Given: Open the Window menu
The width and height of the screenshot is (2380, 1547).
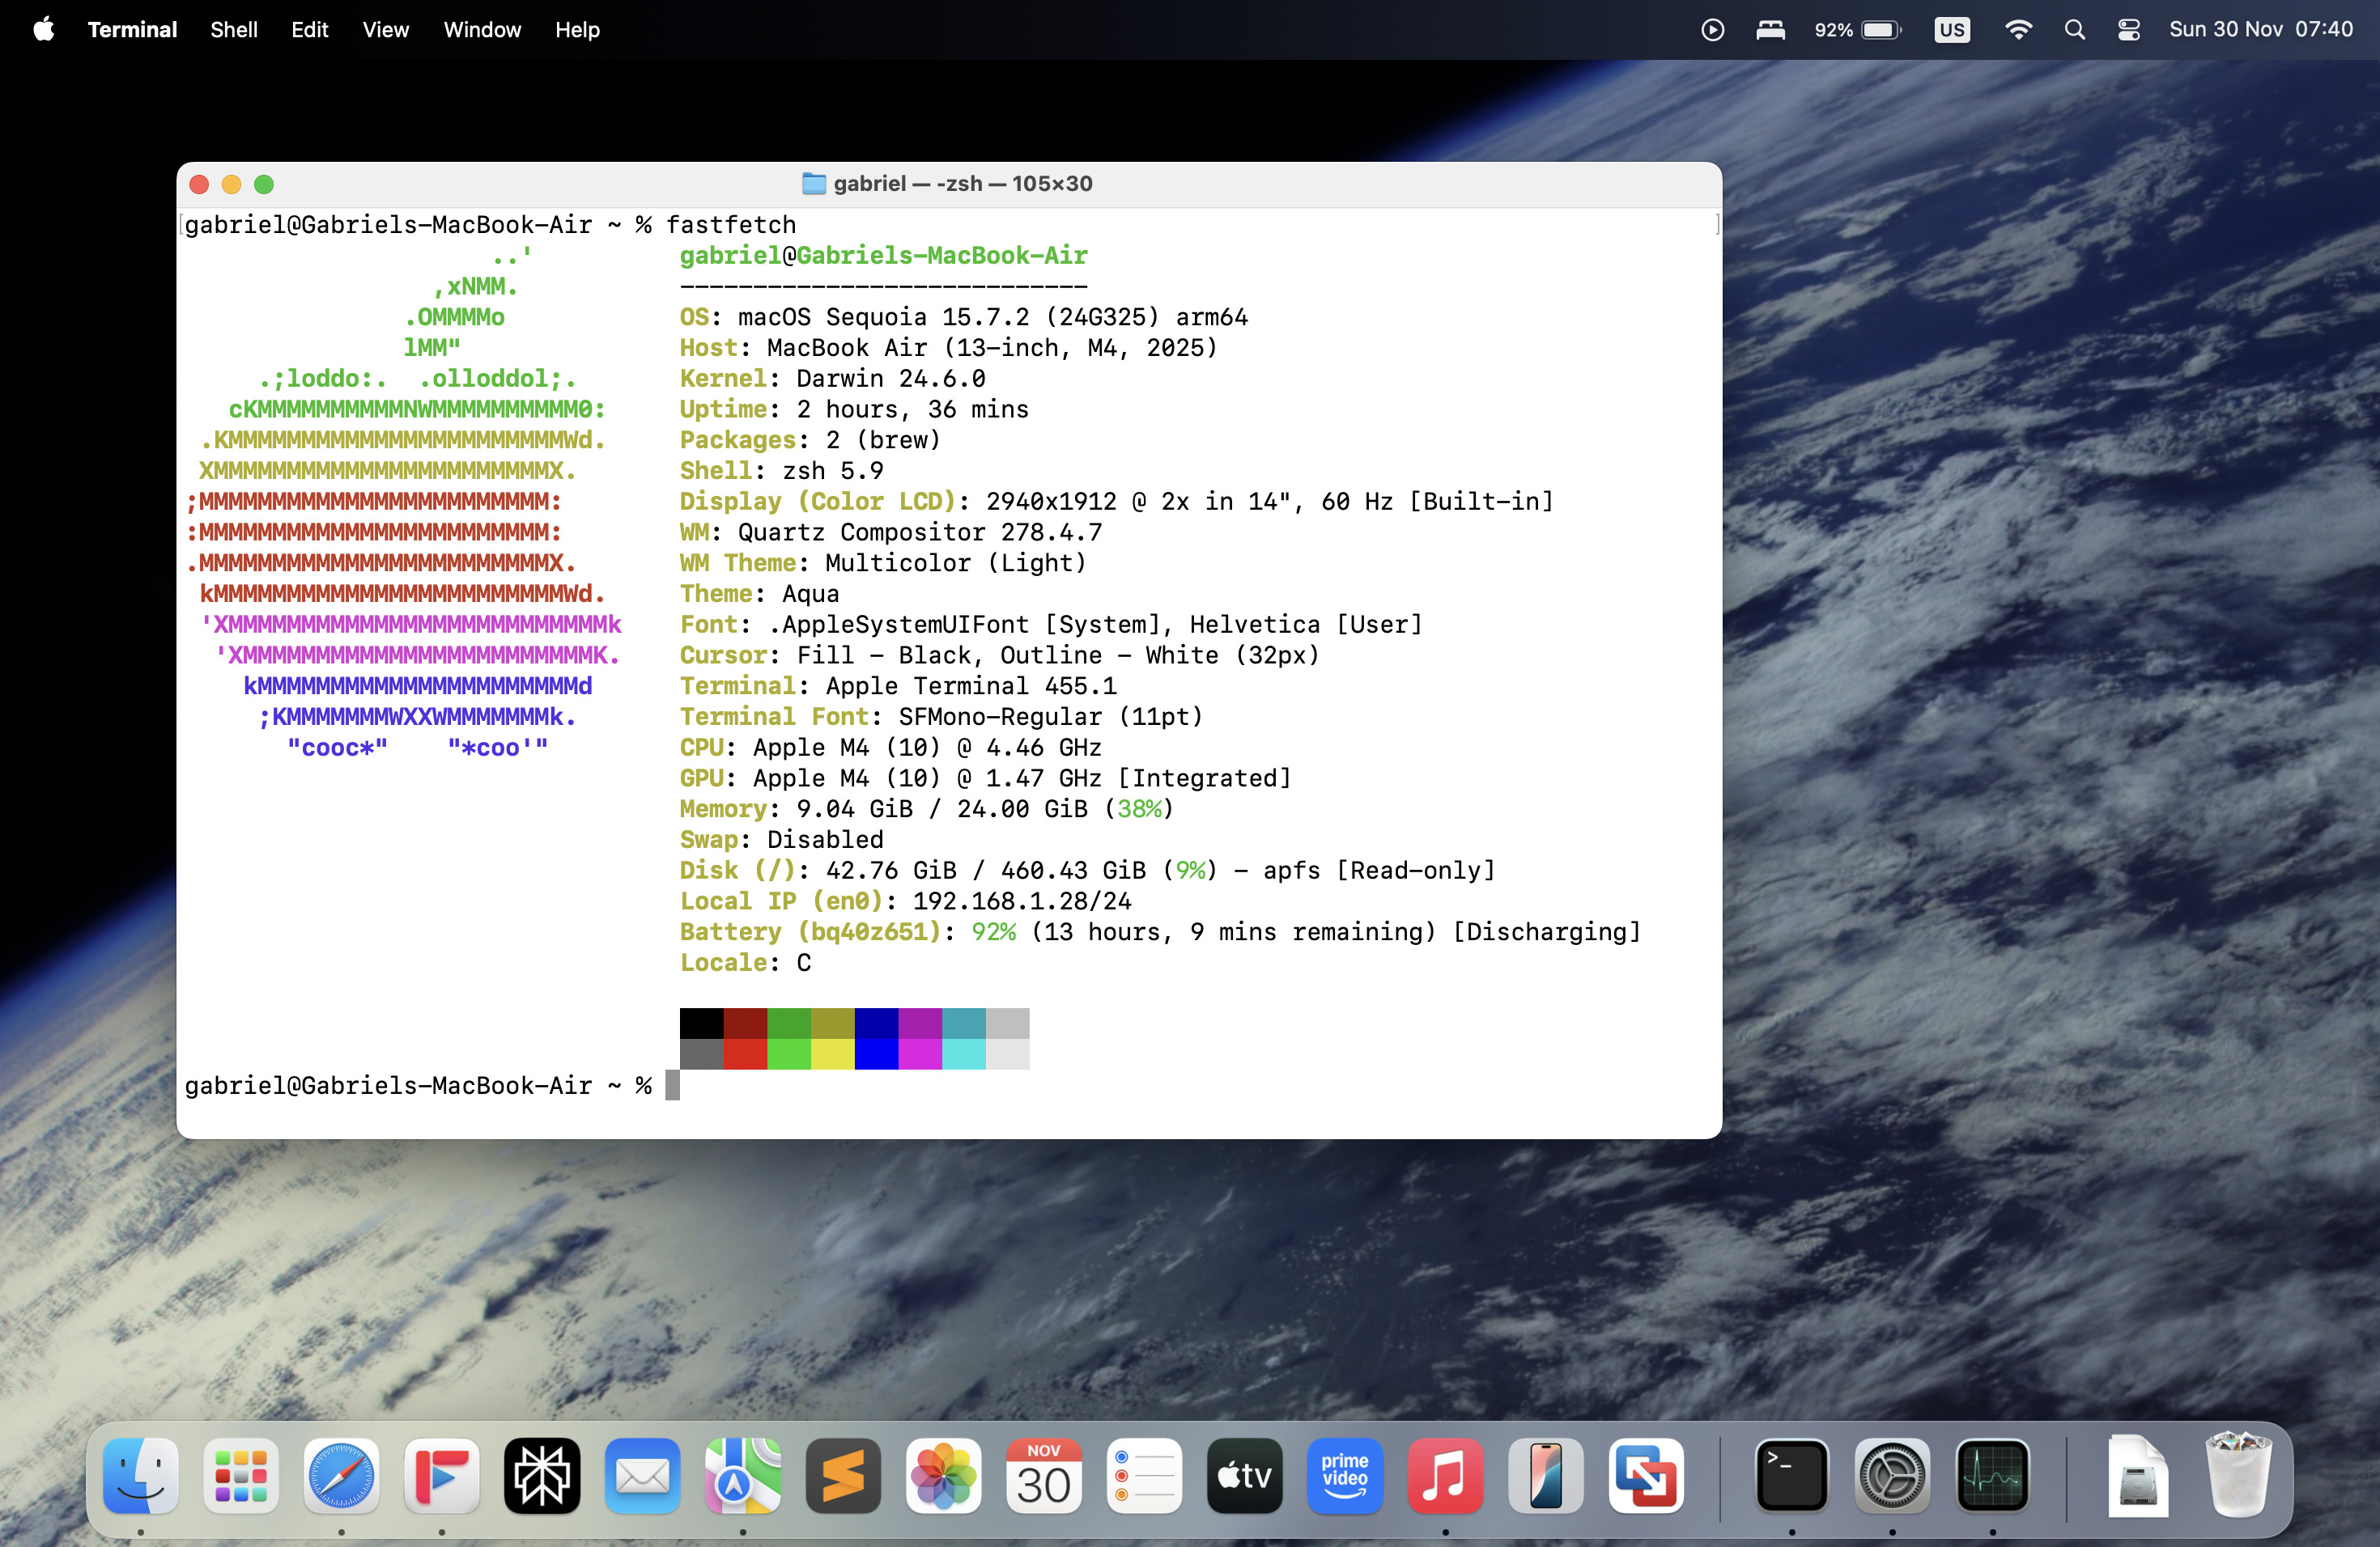Looking at the screenshot, I should 482,30.
